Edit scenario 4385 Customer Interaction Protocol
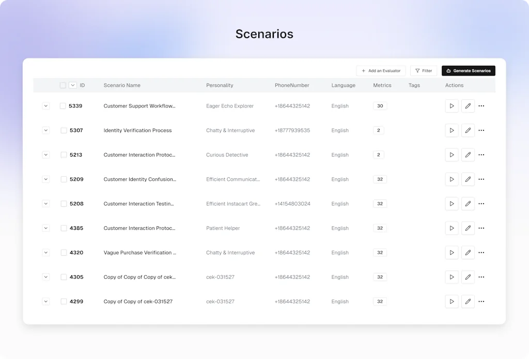This screenshot has height=359, width=529. [468, 228]
